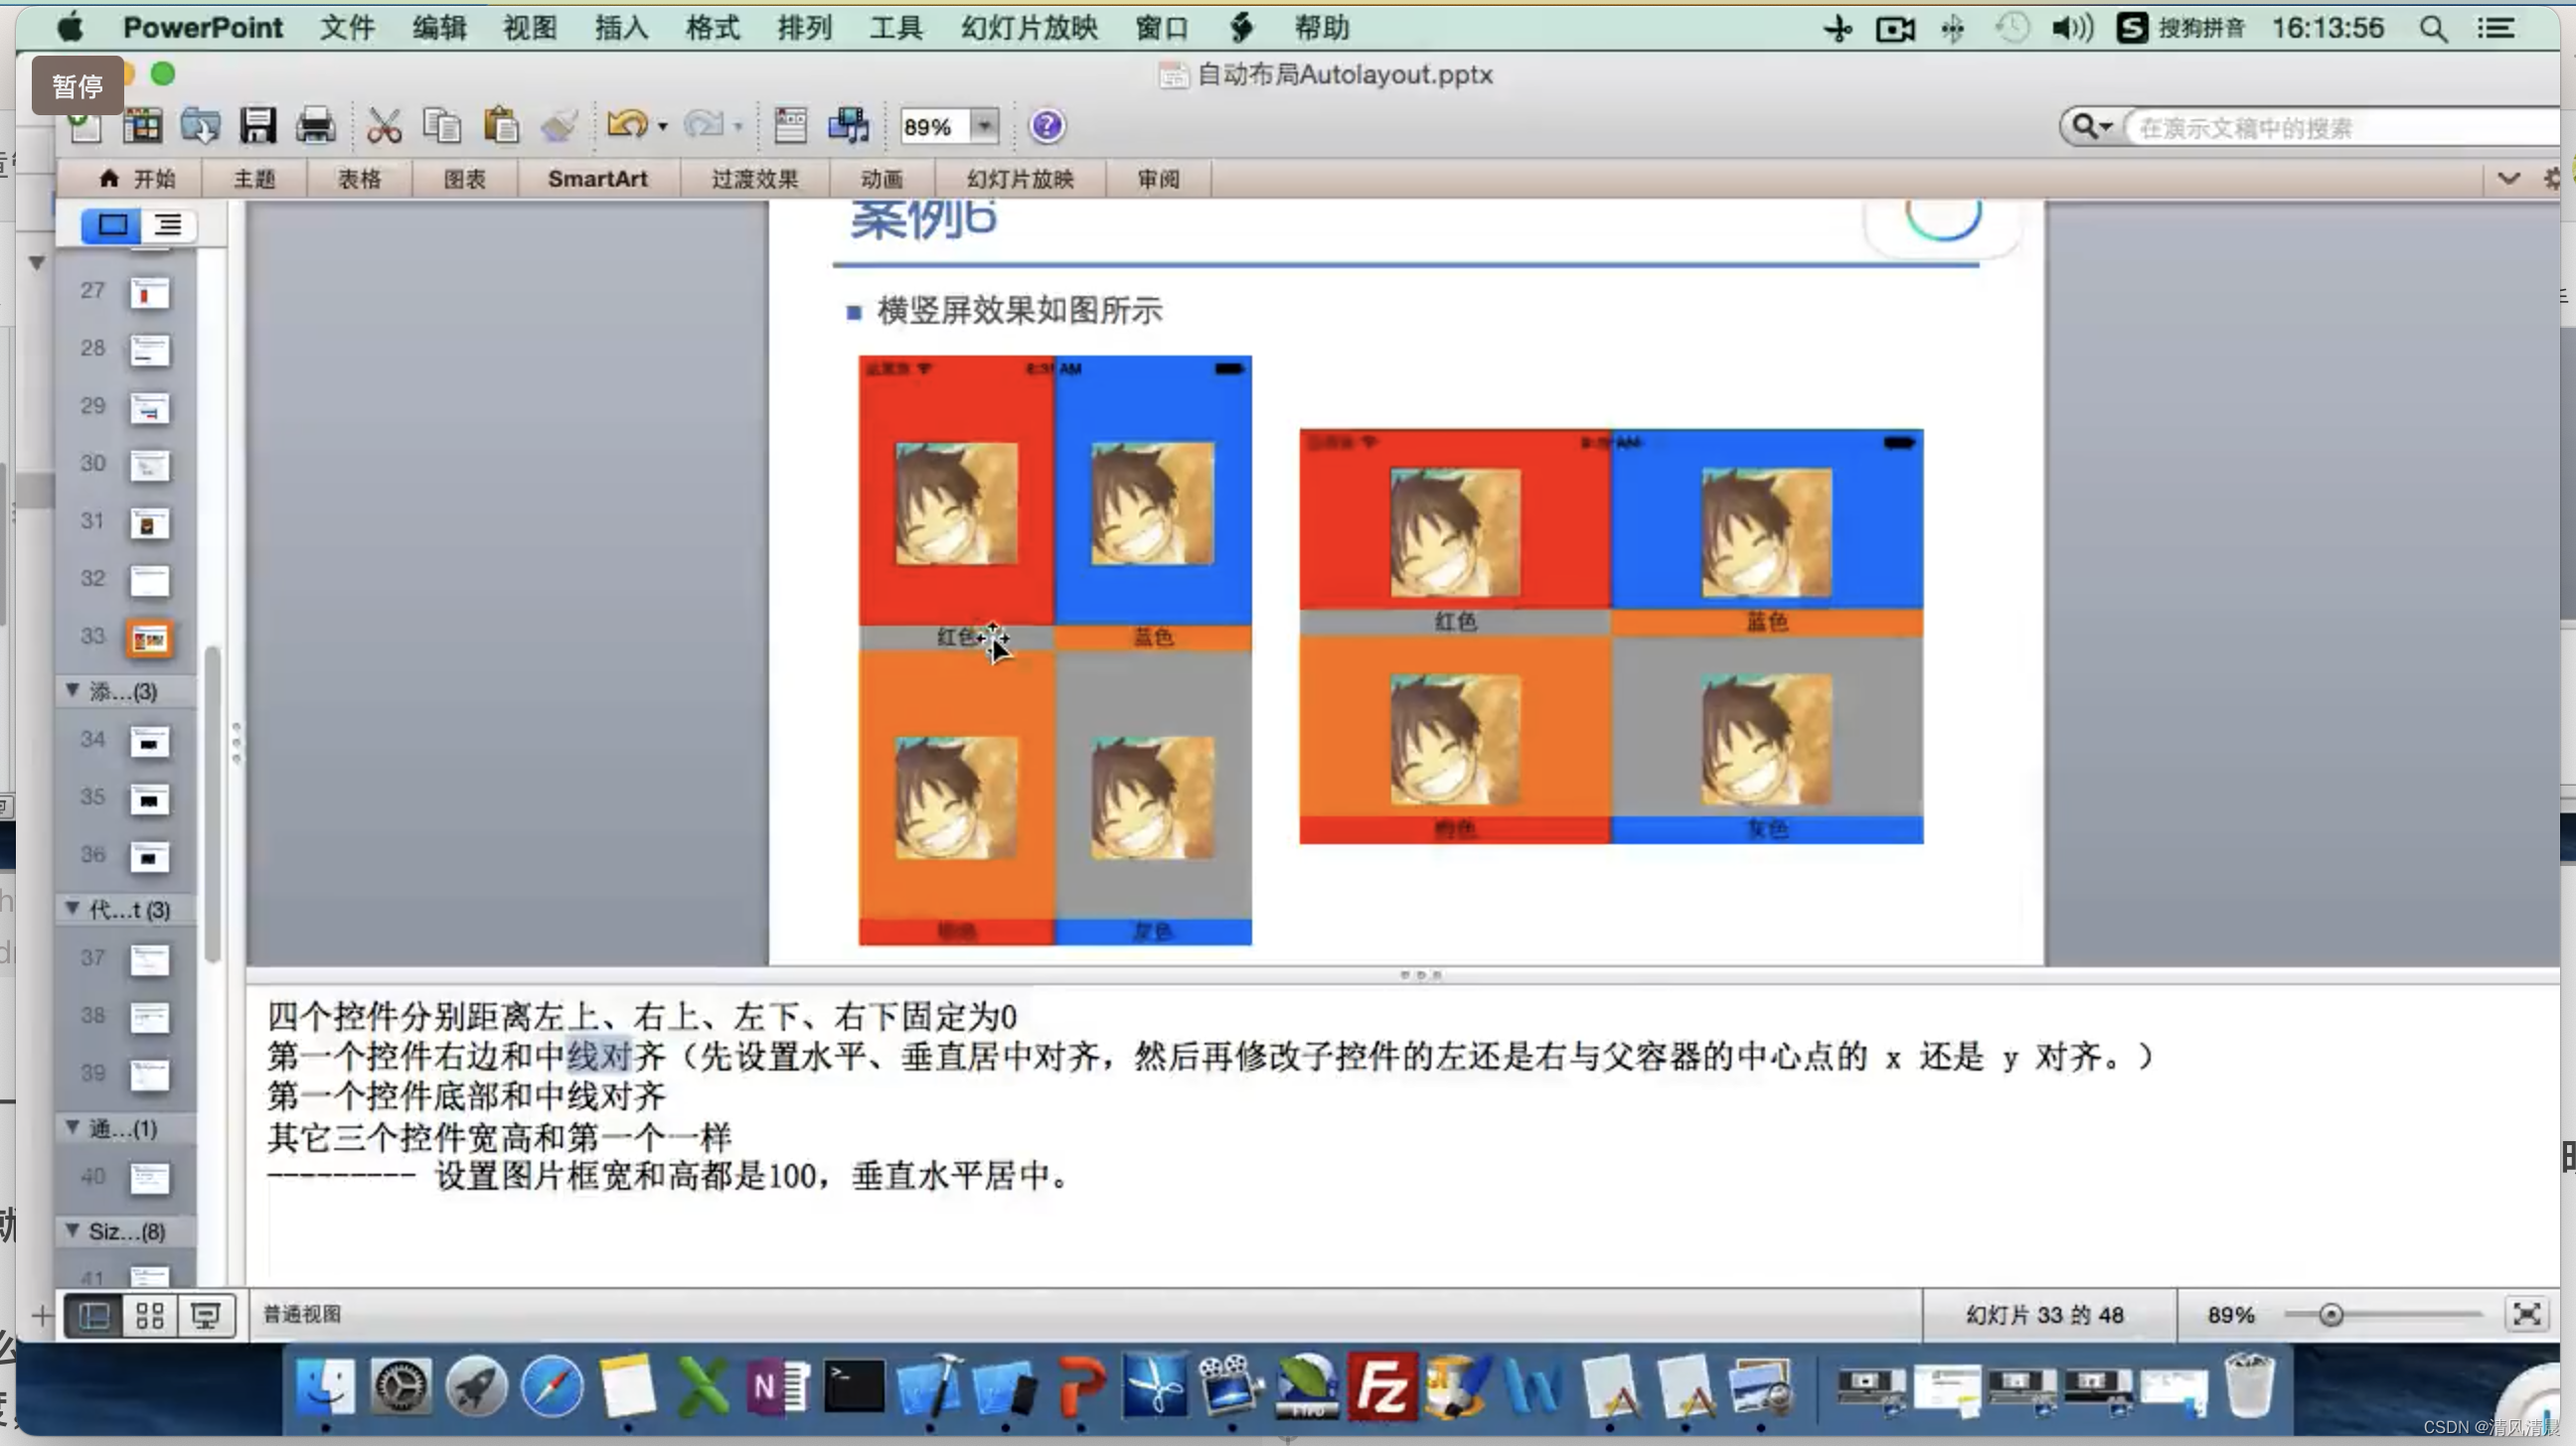This screenshot has height=1446, width=2576.
Task: Click the open file folder icon
Action: 200,126
